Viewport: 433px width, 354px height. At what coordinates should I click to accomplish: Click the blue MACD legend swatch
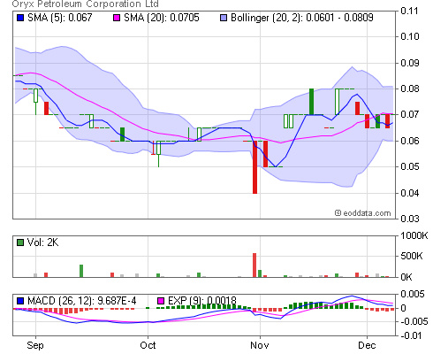pos(20,301)
